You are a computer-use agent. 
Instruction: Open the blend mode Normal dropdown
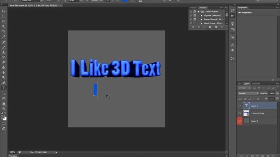coord(248,93)
